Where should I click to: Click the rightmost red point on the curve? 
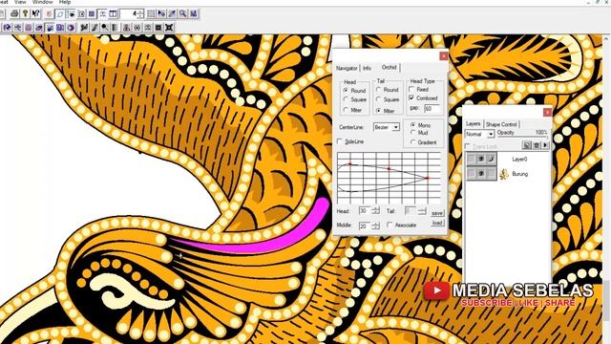pyautogui.click(x=427, y=179)
